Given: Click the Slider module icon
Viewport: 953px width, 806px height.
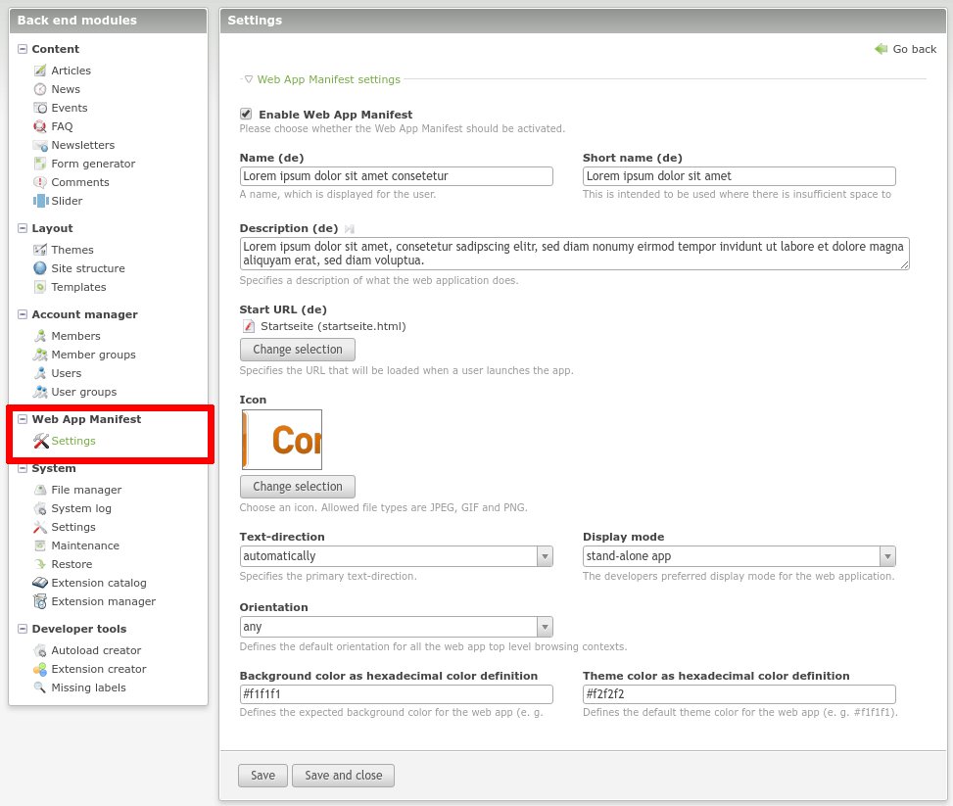Looking at the screenshot, I should click(40, 201).
